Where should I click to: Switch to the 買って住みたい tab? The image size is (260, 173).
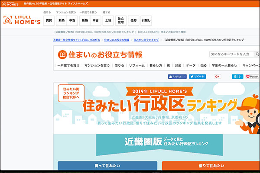[x=107, y=166]
